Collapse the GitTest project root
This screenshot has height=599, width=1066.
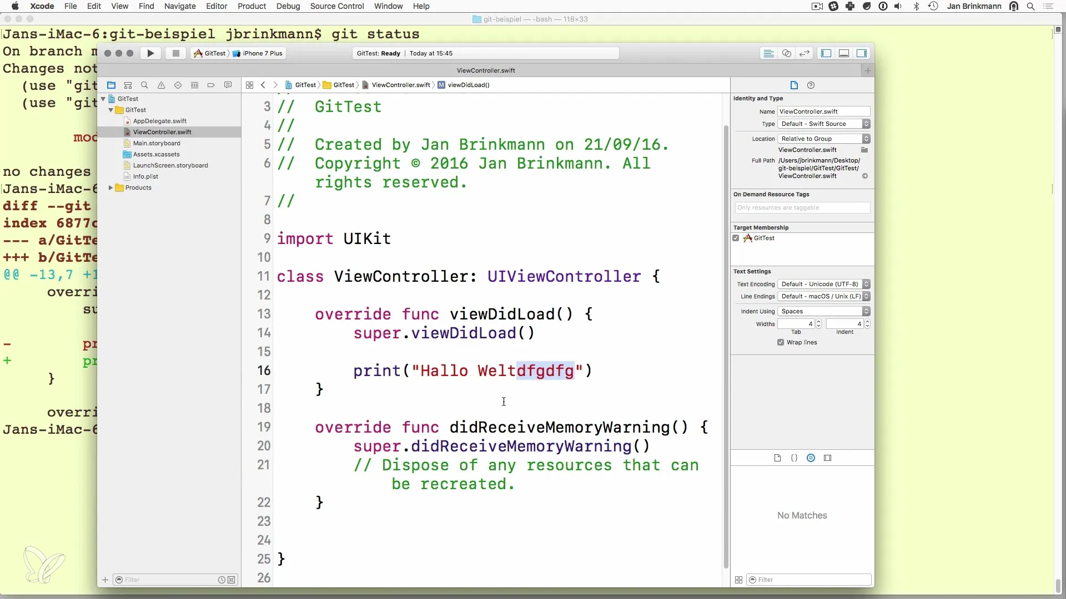click(x=103, y=99)
